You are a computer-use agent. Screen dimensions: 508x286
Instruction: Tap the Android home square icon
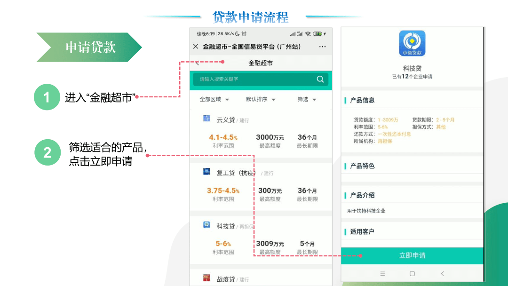click(x=412, y=274)
